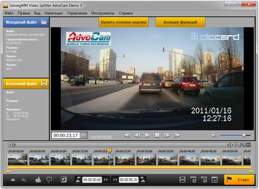This screenshot has height=189, width=259.
Task: Click the arrows before end time field
Action: pos(115,180)
